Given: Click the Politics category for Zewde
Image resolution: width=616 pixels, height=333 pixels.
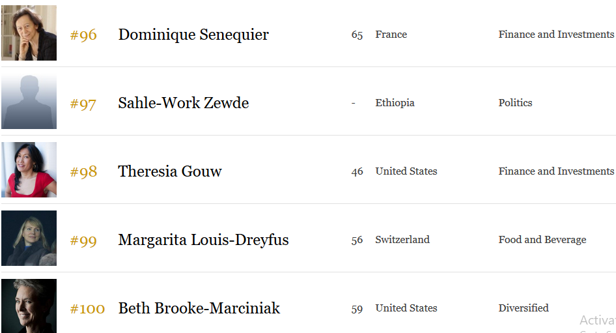Looking at the screenshot, I should point(516,103).
